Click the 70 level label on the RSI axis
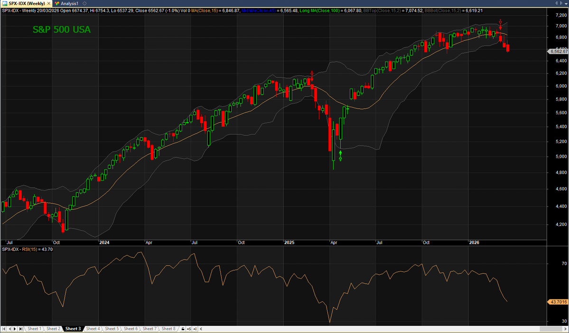Image resolution: width=569 pixels, height=333 pixels. click(564, 263)
